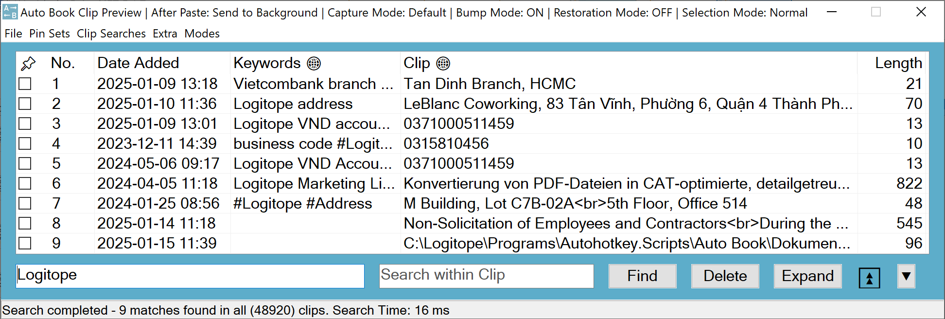The image size is (945, 319).
Task: Click the globe icon next to Clip
Action: pos(443,63)
